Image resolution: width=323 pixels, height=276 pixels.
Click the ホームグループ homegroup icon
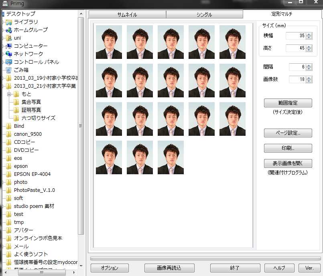(x=9, y=30)
